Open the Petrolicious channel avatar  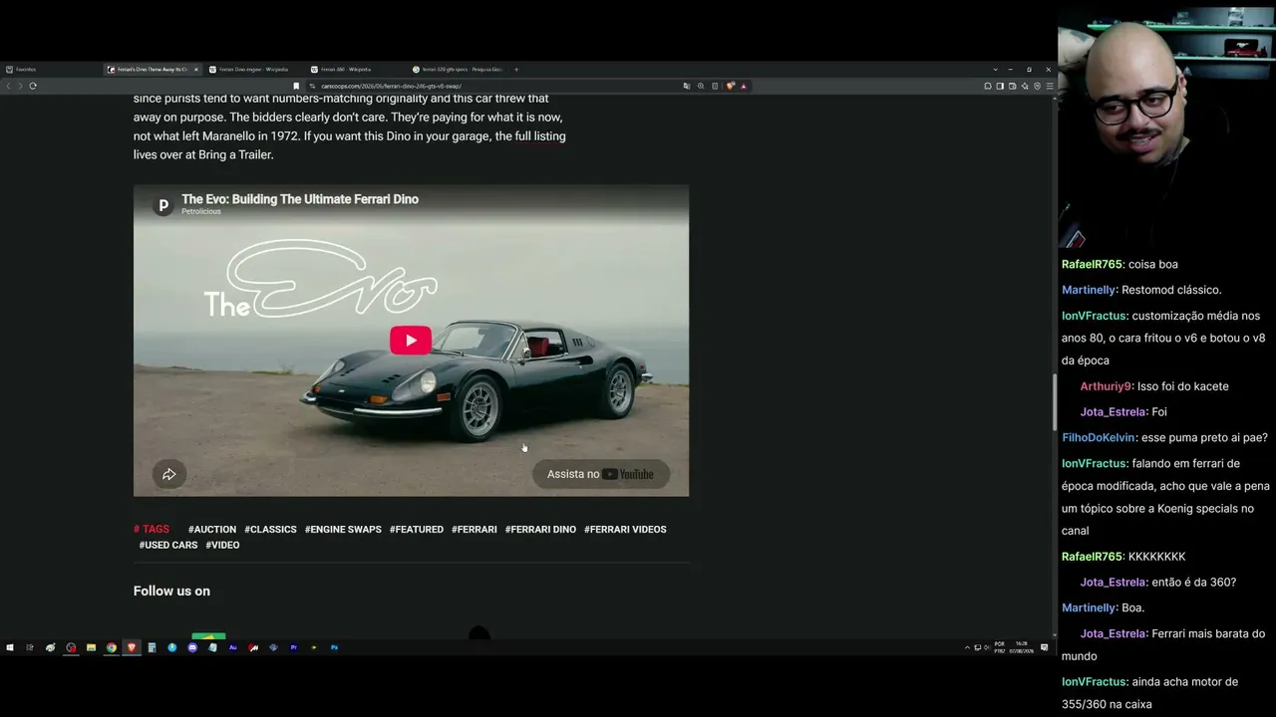click(162, 205)
